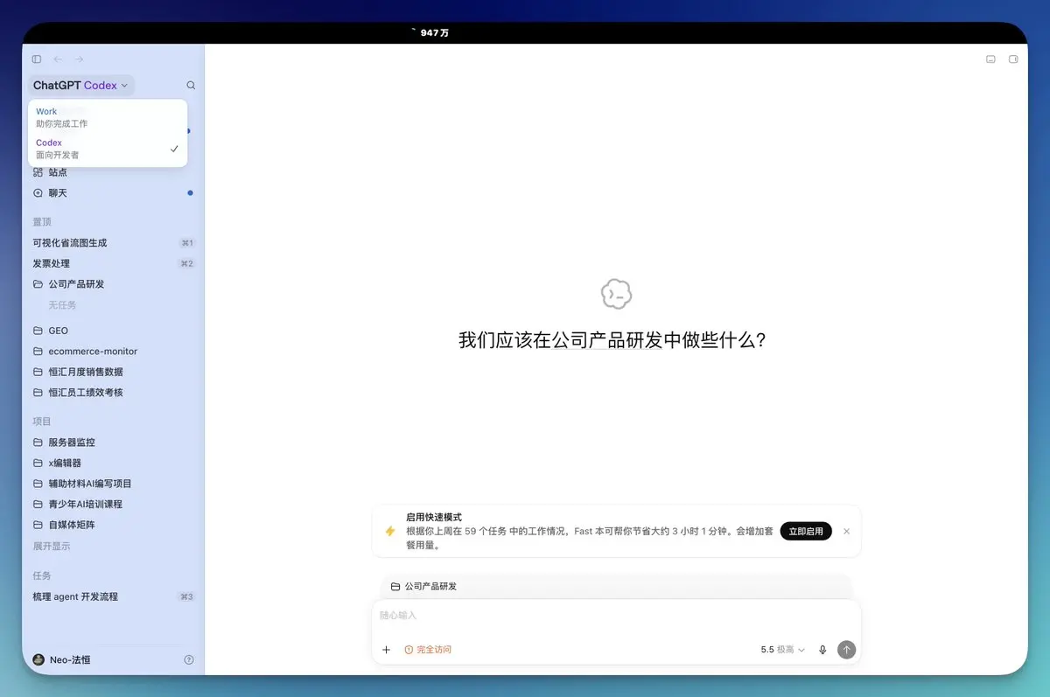1050x697 pixels.
Task: Toggle the sidebar panel icon
Action: pyautogui.click(x=37, y=59)
